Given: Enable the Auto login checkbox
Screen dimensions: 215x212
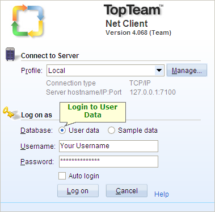Looking at the screenshot, I should [x=62, y=176].
